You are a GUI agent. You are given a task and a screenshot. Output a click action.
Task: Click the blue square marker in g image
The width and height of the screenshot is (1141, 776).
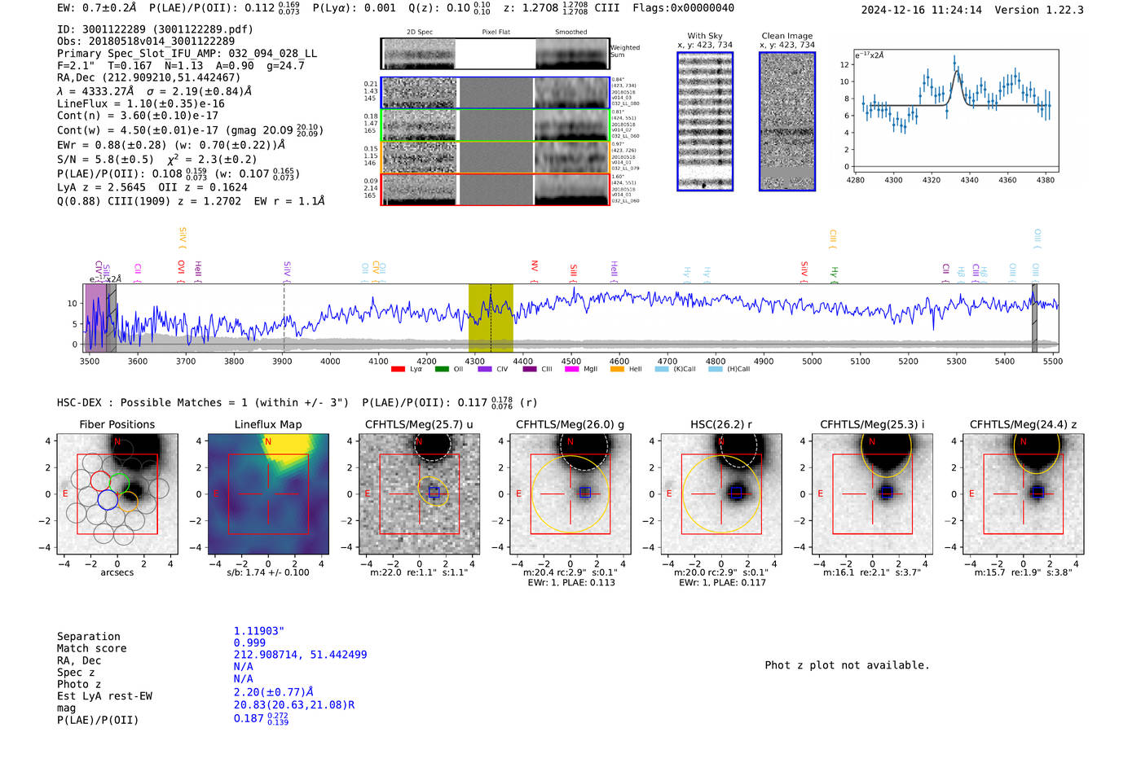click(585, 492)
